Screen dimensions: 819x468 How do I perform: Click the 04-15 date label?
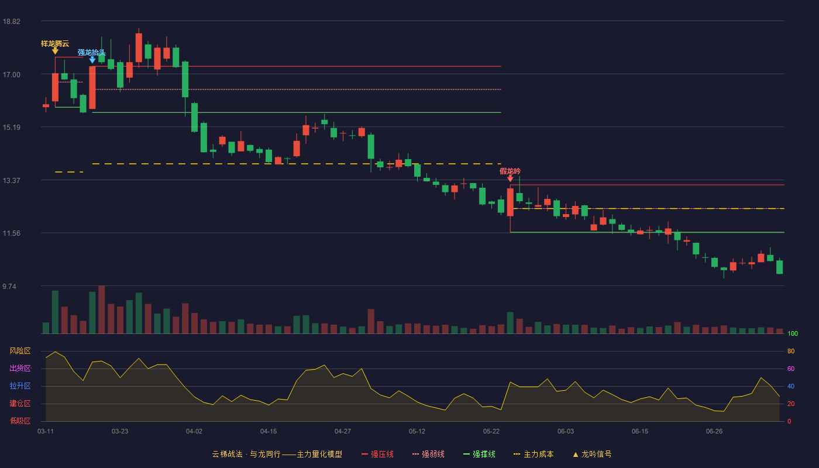269,431
